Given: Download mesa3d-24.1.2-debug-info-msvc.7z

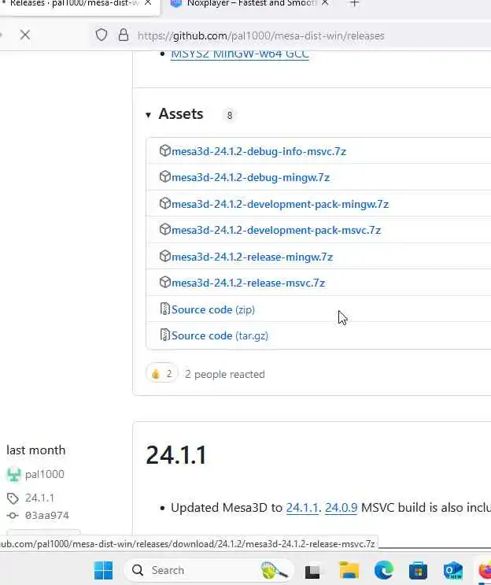Looking at the screenshot, I should tap(259, 151).
